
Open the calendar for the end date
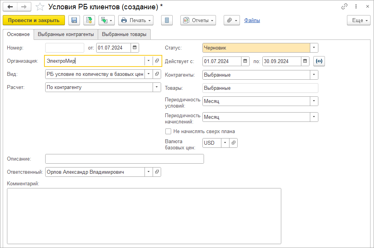[x=305, y=61]
